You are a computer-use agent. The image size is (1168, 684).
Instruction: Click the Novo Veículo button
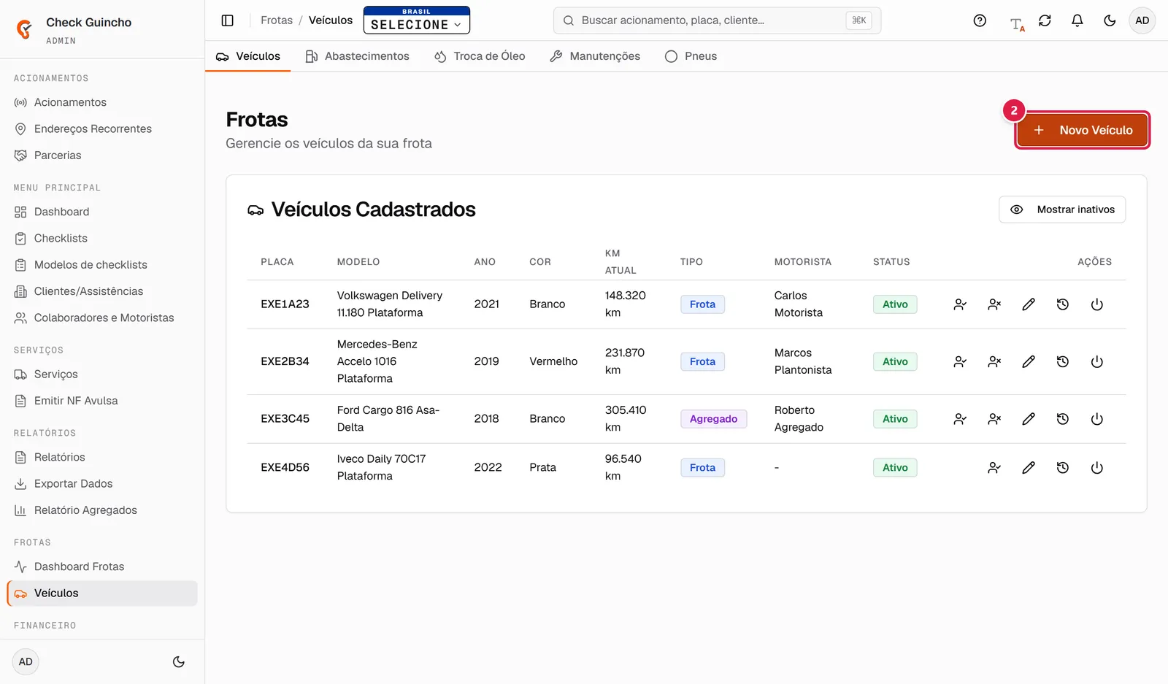(1082, 130)
